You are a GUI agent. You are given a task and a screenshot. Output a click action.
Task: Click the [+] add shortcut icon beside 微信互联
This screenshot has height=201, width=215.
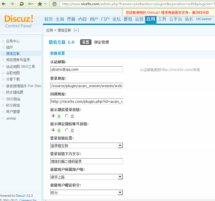click(76, 30)
